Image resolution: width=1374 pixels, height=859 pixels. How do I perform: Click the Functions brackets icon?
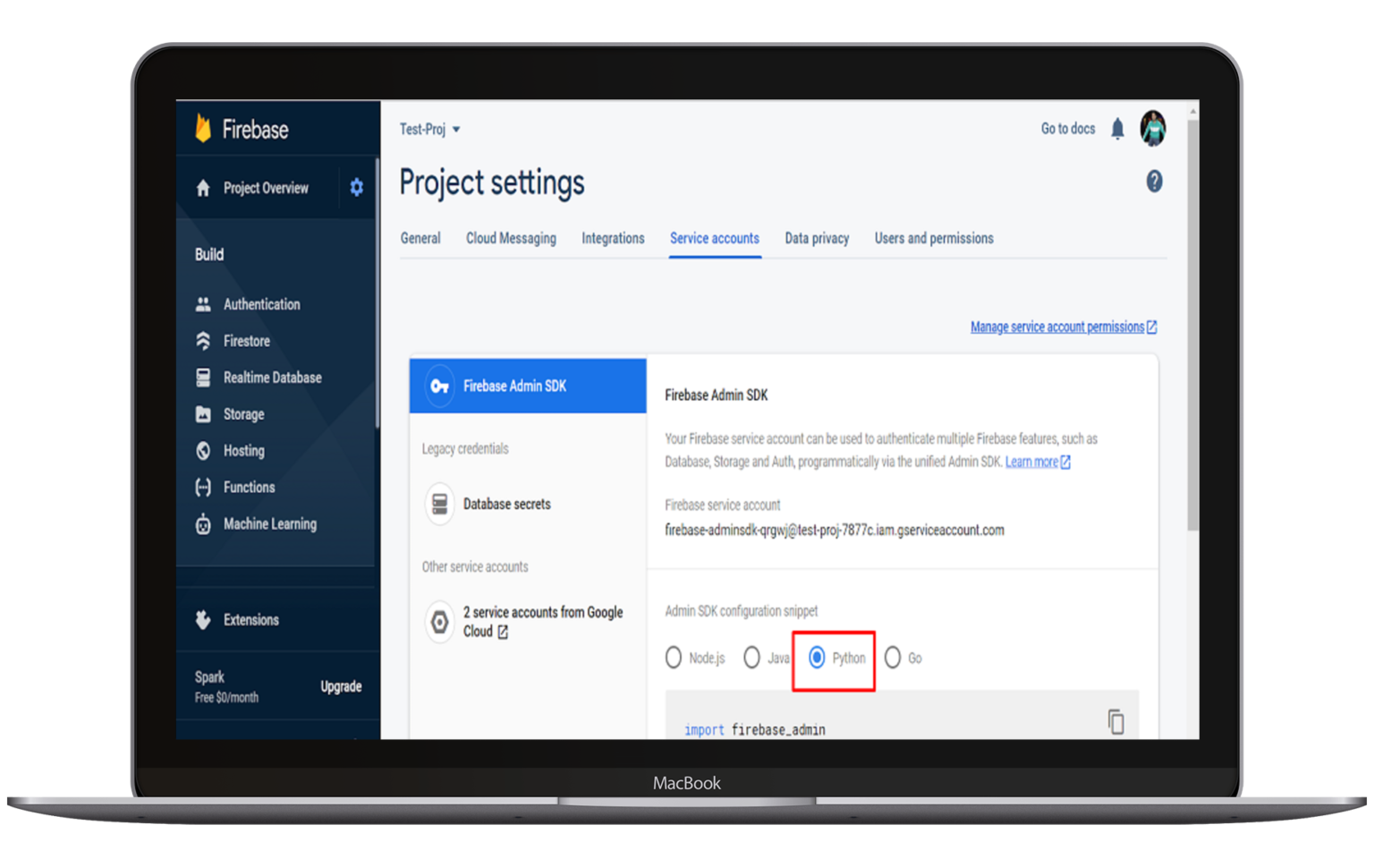pyautogui.click(x=203, y=488)
